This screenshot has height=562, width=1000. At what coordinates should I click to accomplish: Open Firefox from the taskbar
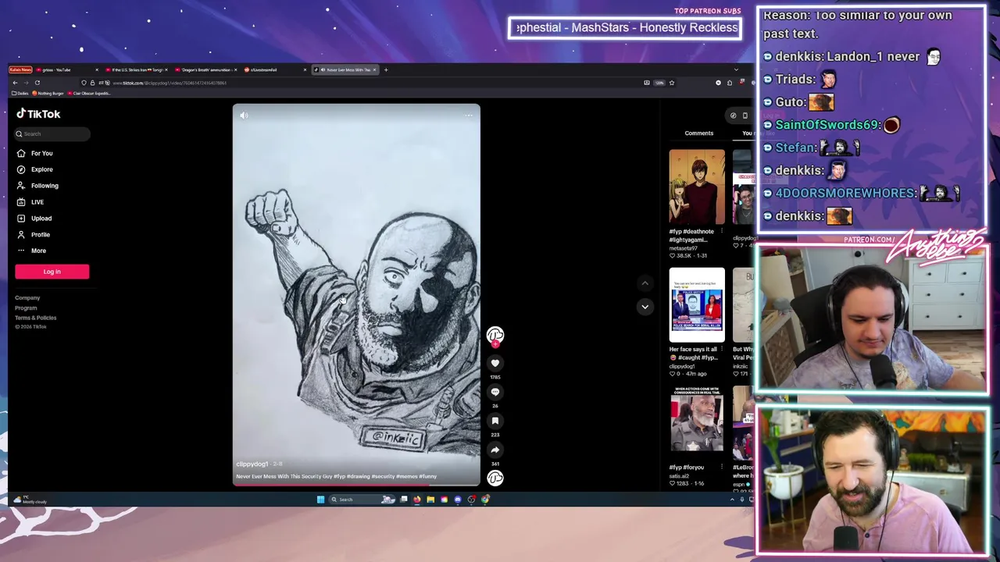[x=417, y=500]
